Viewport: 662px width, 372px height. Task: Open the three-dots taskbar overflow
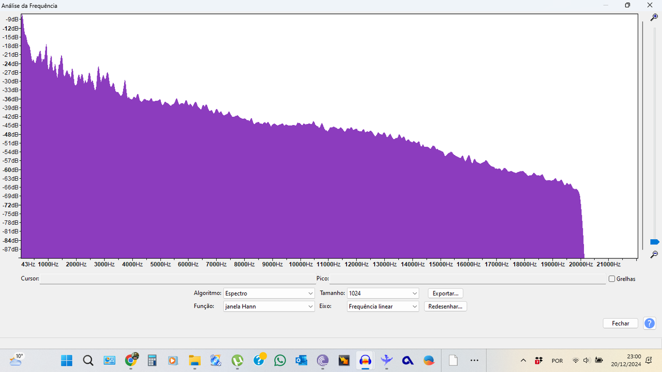tap(474, 360)
